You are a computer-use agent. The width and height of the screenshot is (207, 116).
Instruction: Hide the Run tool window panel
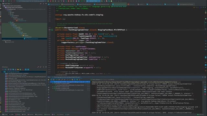pyautogui.click(x=205, y=77)
